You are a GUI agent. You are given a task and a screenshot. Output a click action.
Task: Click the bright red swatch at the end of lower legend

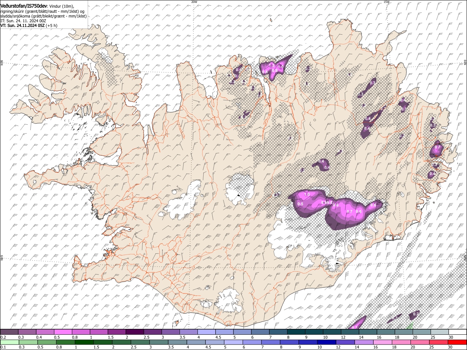click(x=457, y=342)
